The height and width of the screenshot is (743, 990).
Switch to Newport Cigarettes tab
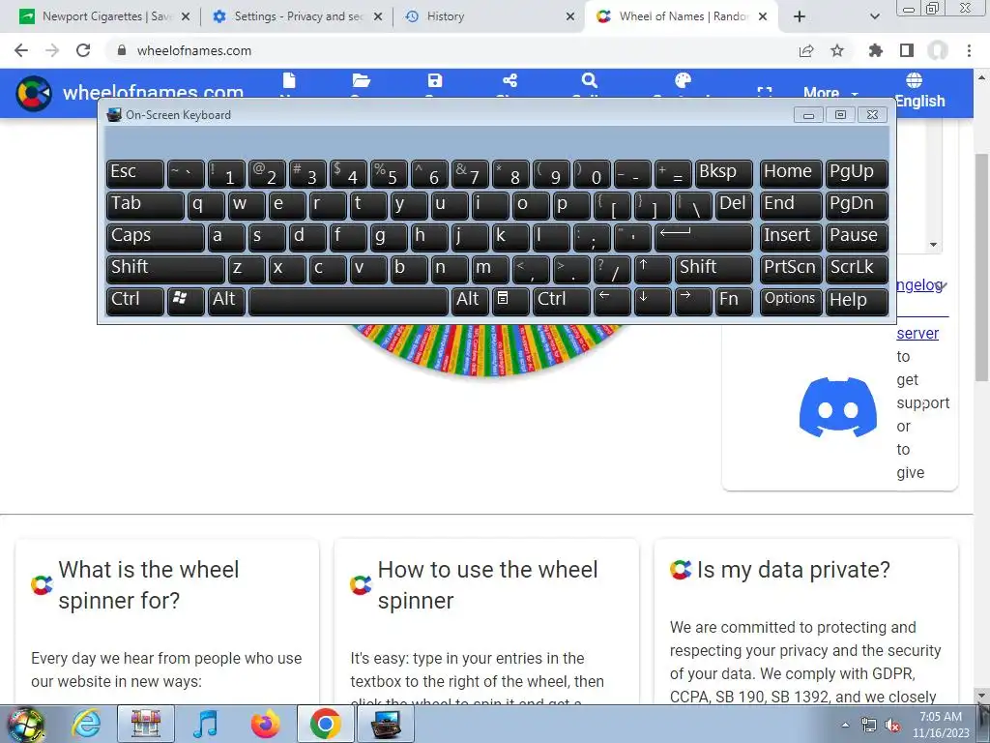tap(104, 16)
